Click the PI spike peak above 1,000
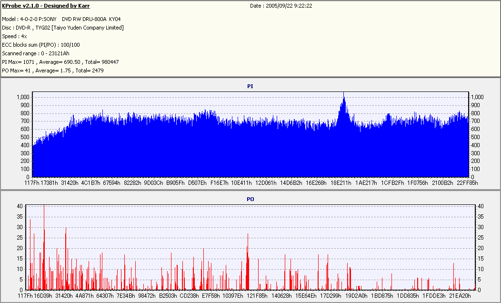 (344, 95)
